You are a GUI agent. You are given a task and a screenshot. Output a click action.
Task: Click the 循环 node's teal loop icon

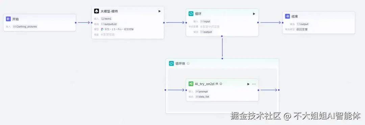tap(191, 14)
